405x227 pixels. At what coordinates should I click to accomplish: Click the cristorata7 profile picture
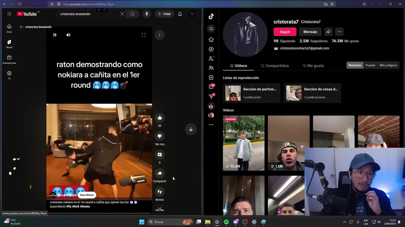[245, 34]
